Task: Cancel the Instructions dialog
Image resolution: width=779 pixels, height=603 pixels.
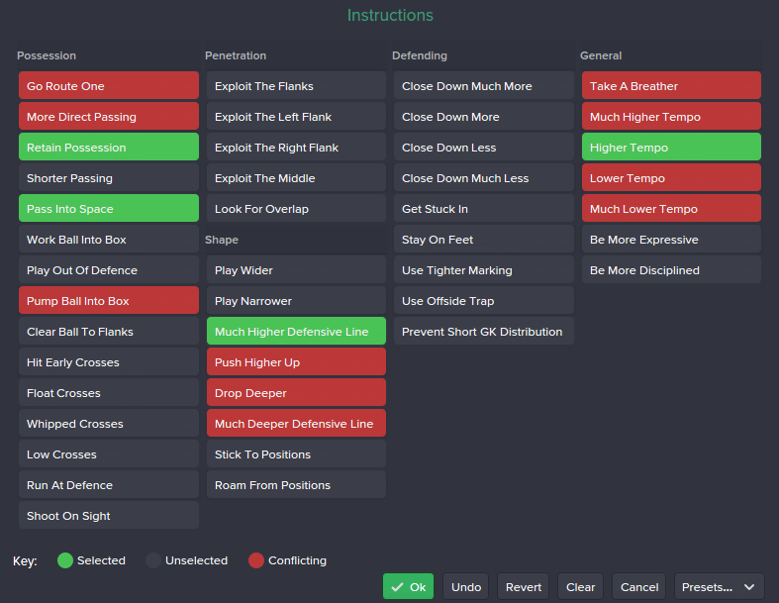Action: click(x=638, y=586)
